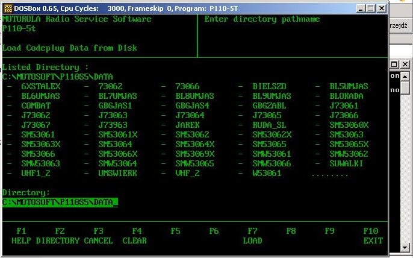Select codeplug file SM53061
Viewport: 413px width, 258px height.
pos(38,134)
